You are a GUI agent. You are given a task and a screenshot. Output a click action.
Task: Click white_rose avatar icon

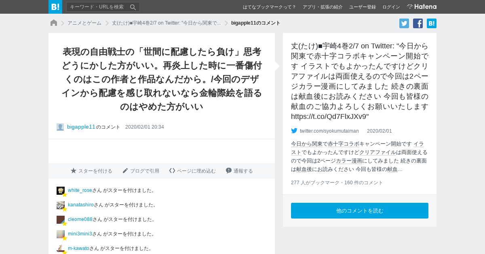click(61, 191)
